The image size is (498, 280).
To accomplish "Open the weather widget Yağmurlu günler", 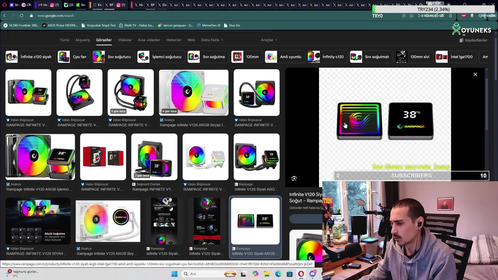I will pos(23,273).
